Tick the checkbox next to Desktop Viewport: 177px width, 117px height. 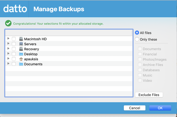click(x=14, y=54)
